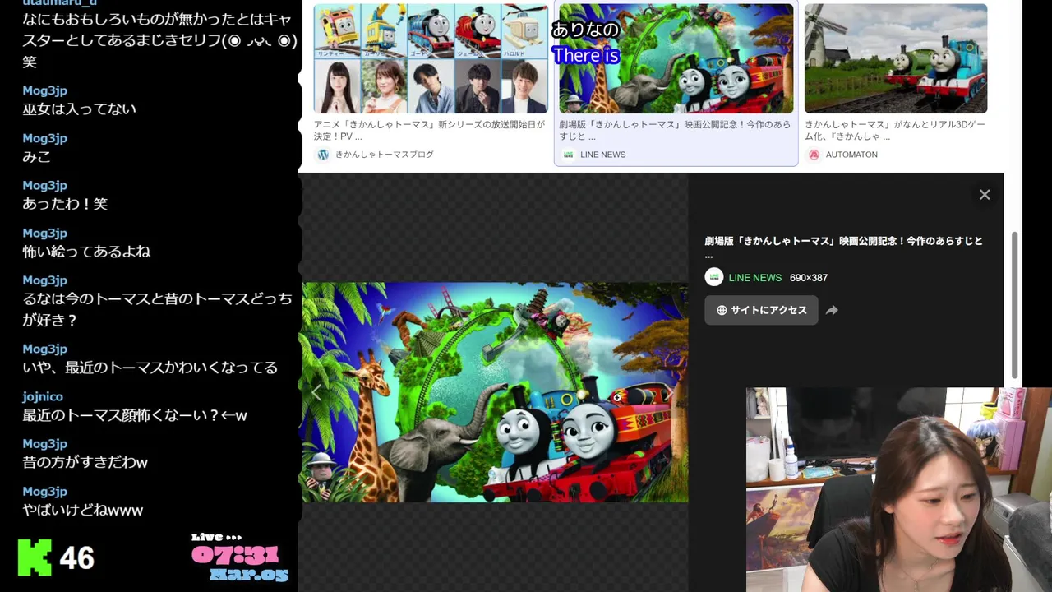1052x592 pixels.
Task: Click the サイトにアクセス button
Action: pos(761,310)
